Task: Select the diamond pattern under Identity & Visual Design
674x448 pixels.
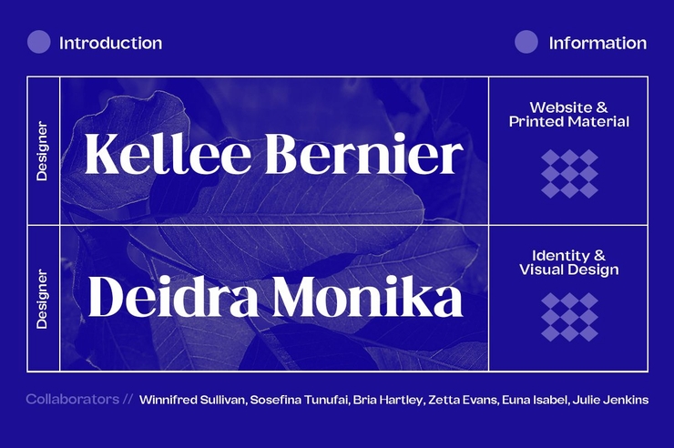Action: [x=569, y=317]
